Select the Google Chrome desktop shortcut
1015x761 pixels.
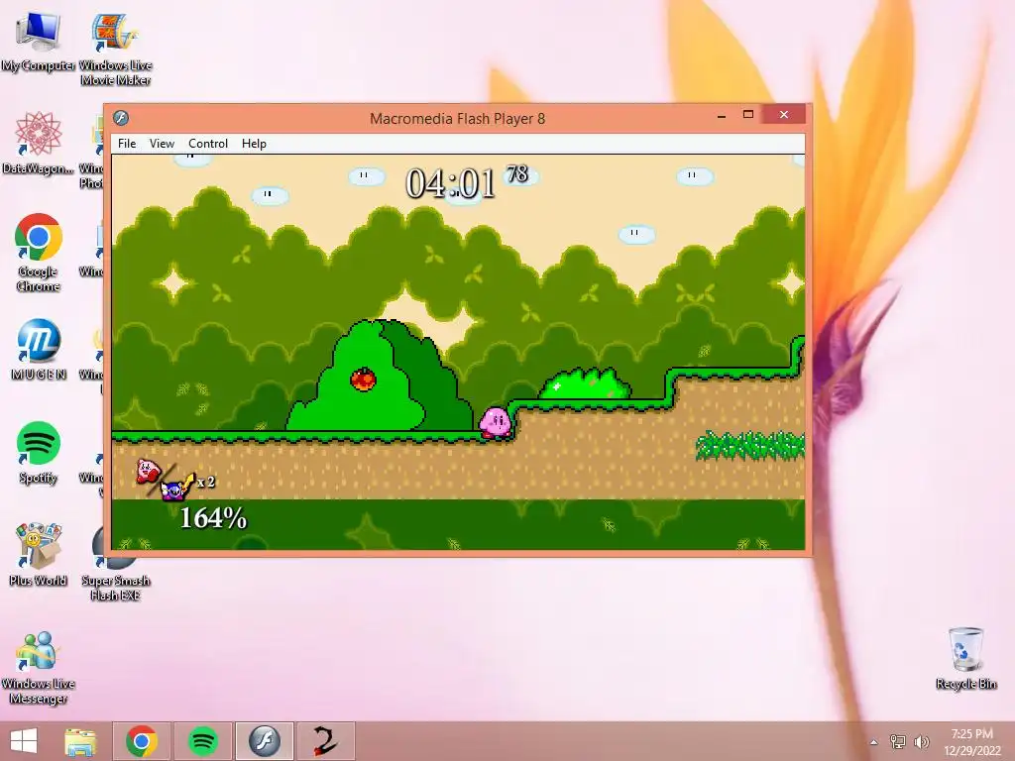pos(39,253)
